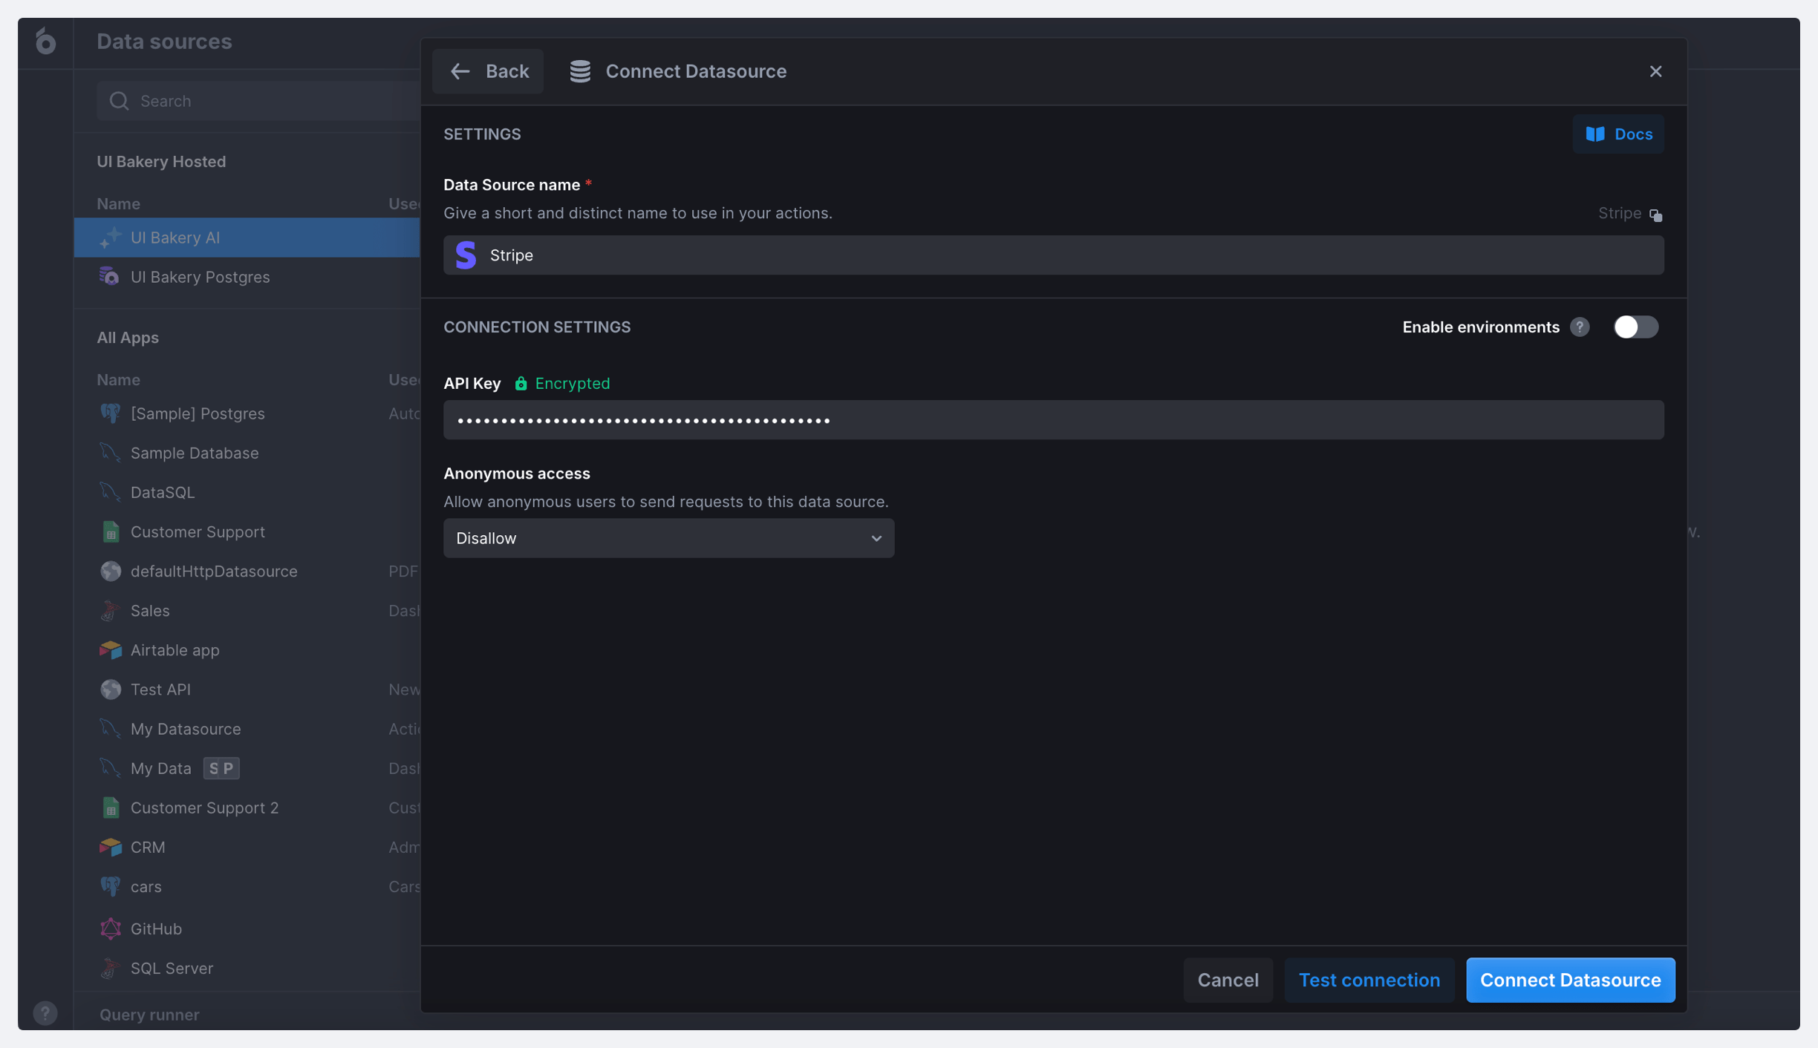1818x1048 pixels.
Task: Click the Stripe S logo icon
Action: click(x=466, y=255)
